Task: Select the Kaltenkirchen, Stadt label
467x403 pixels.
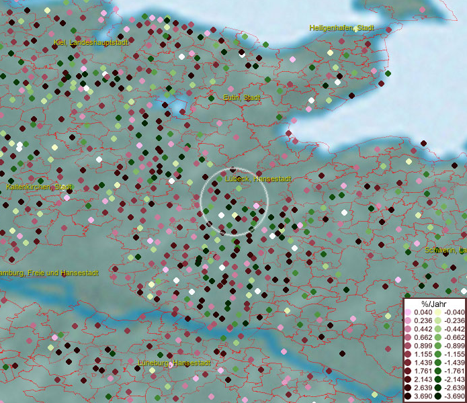Action: pyautogui.click(x=39, y=187)
